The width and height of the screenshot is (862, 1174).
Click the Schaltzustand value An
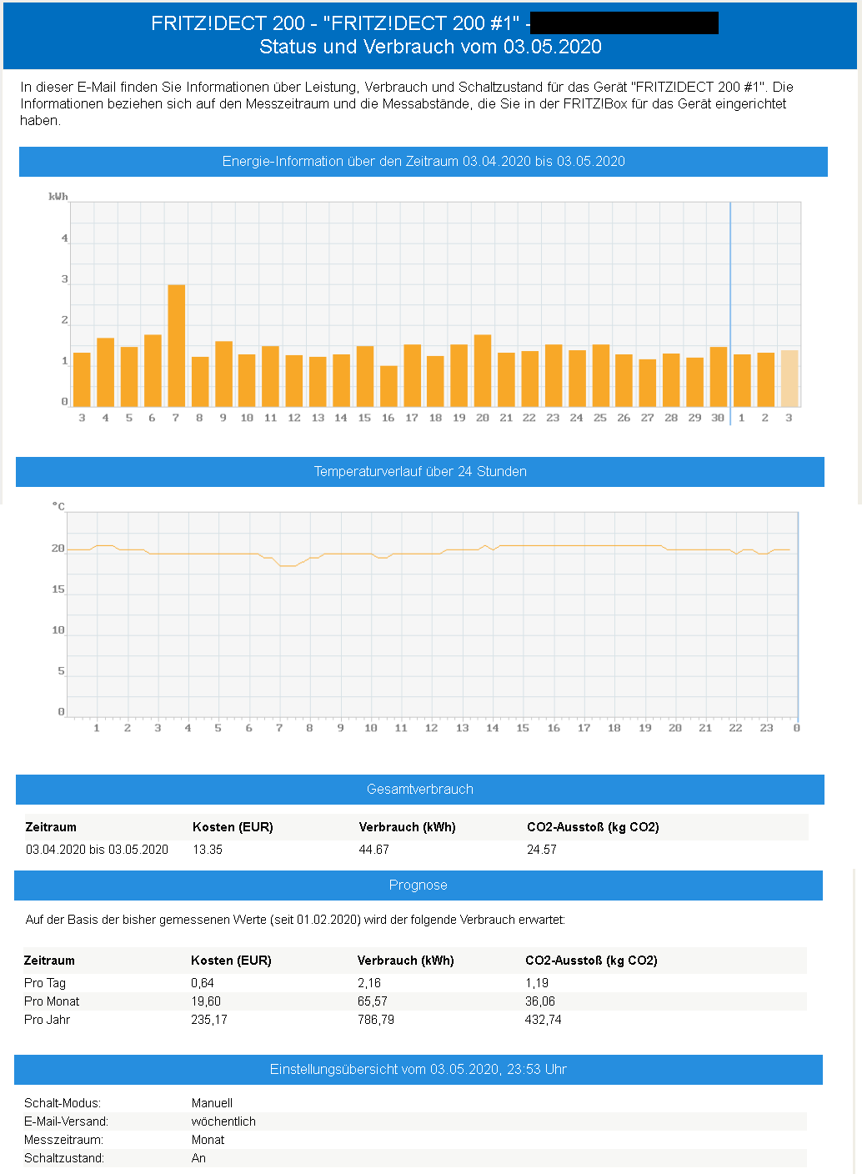(x=198, y=1157)
